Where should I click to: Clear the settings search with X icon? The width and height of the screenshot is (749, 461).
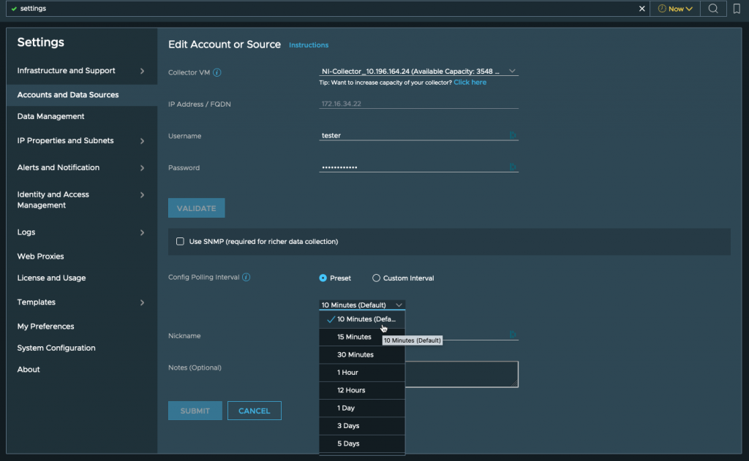642,9
